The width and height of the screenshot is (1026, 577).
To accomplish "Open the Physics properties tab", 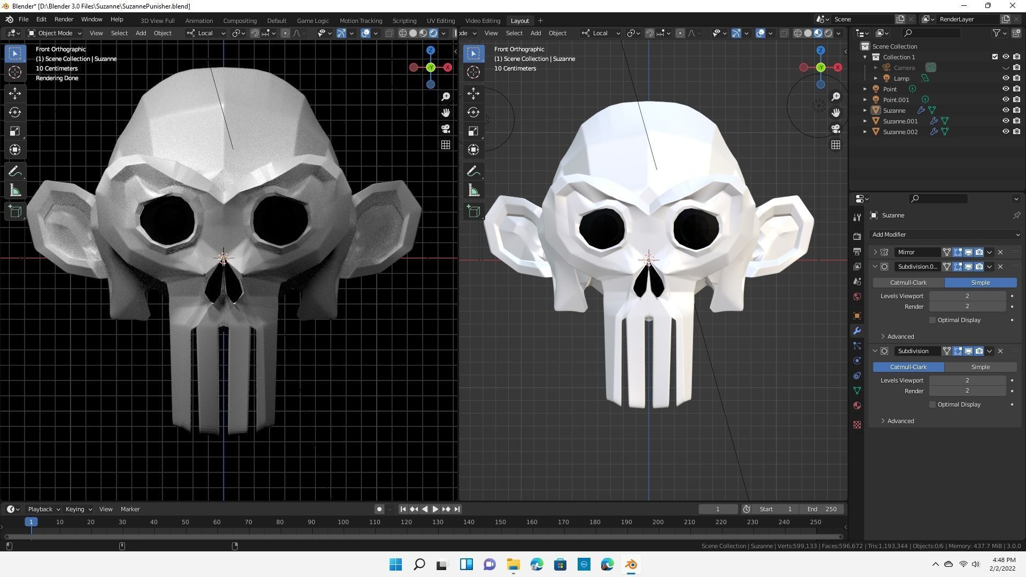I will [x=857, y=360].
